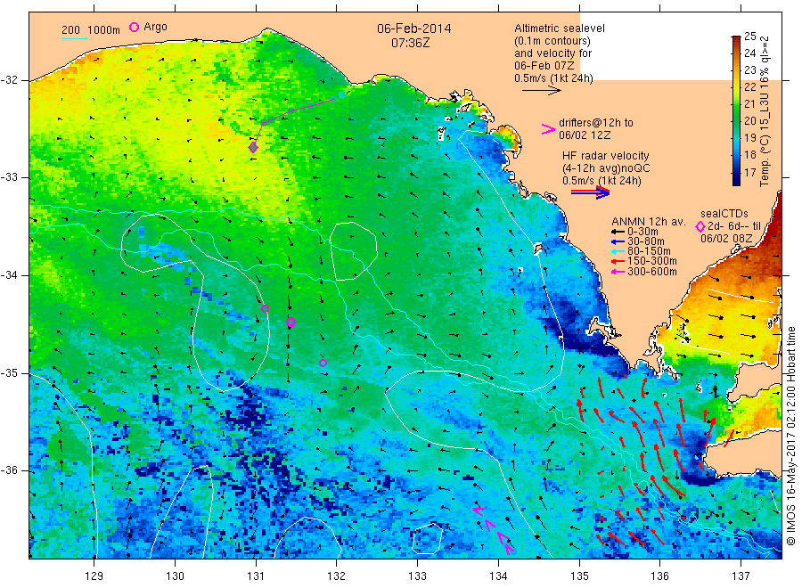Screen dimensions: 802x588
Task: Click the "0-30m" depth label
Action: point(642,232)
